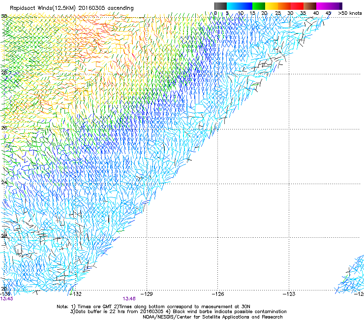Click the cyan-blue 5-15 knots legend swatch
The image size is (364, 320).
(x=240, y=6)
